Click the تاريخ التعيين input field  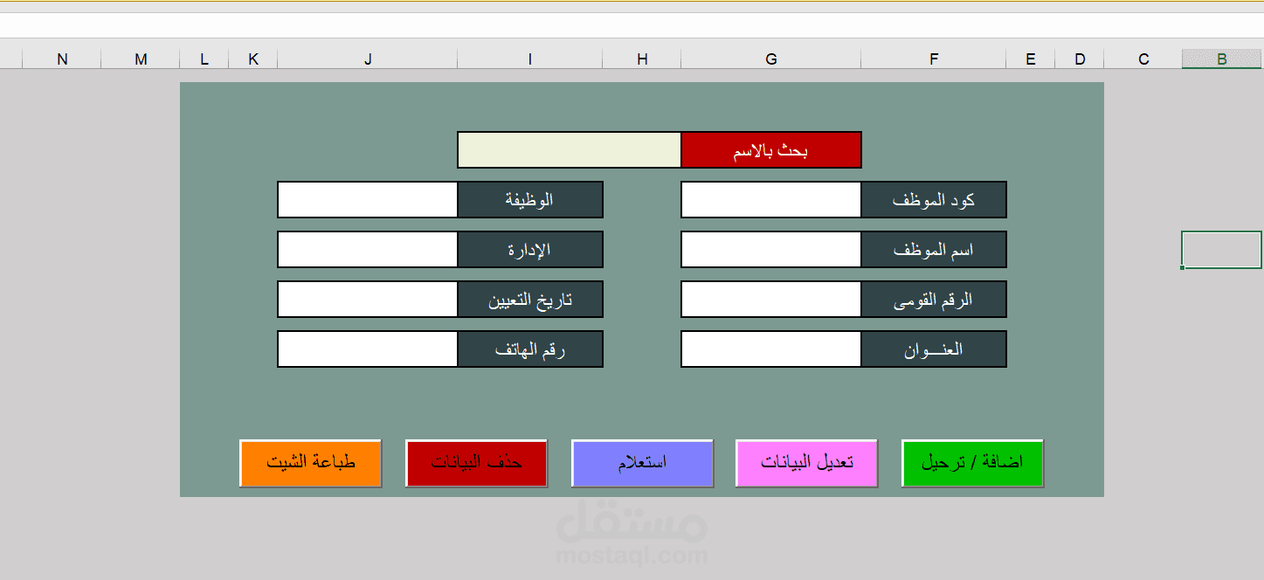click(367, 300)
